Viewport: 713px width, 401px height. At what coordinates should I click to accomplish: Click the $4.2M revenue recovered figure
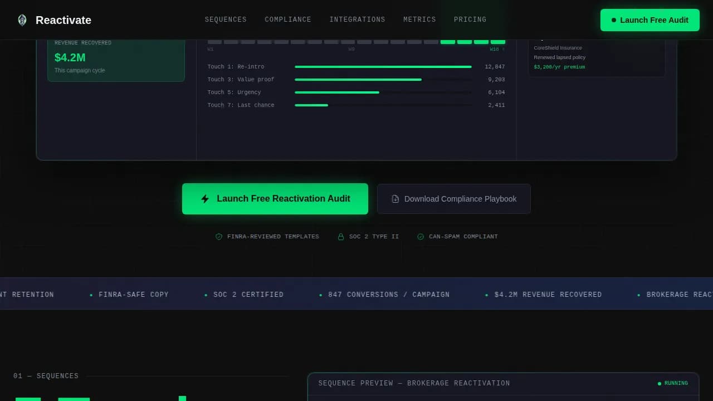(70, 57)
